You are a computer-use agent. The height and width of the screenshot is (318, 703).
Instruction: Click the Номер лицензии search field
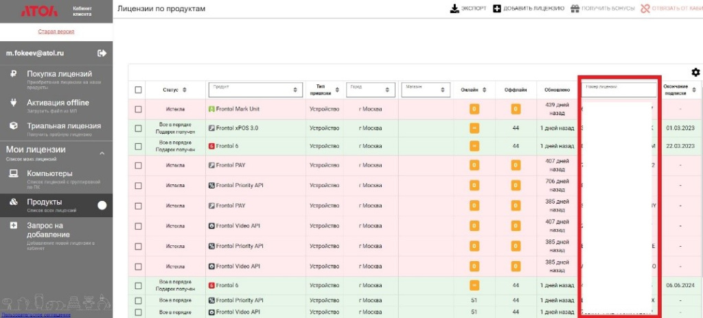619,89
